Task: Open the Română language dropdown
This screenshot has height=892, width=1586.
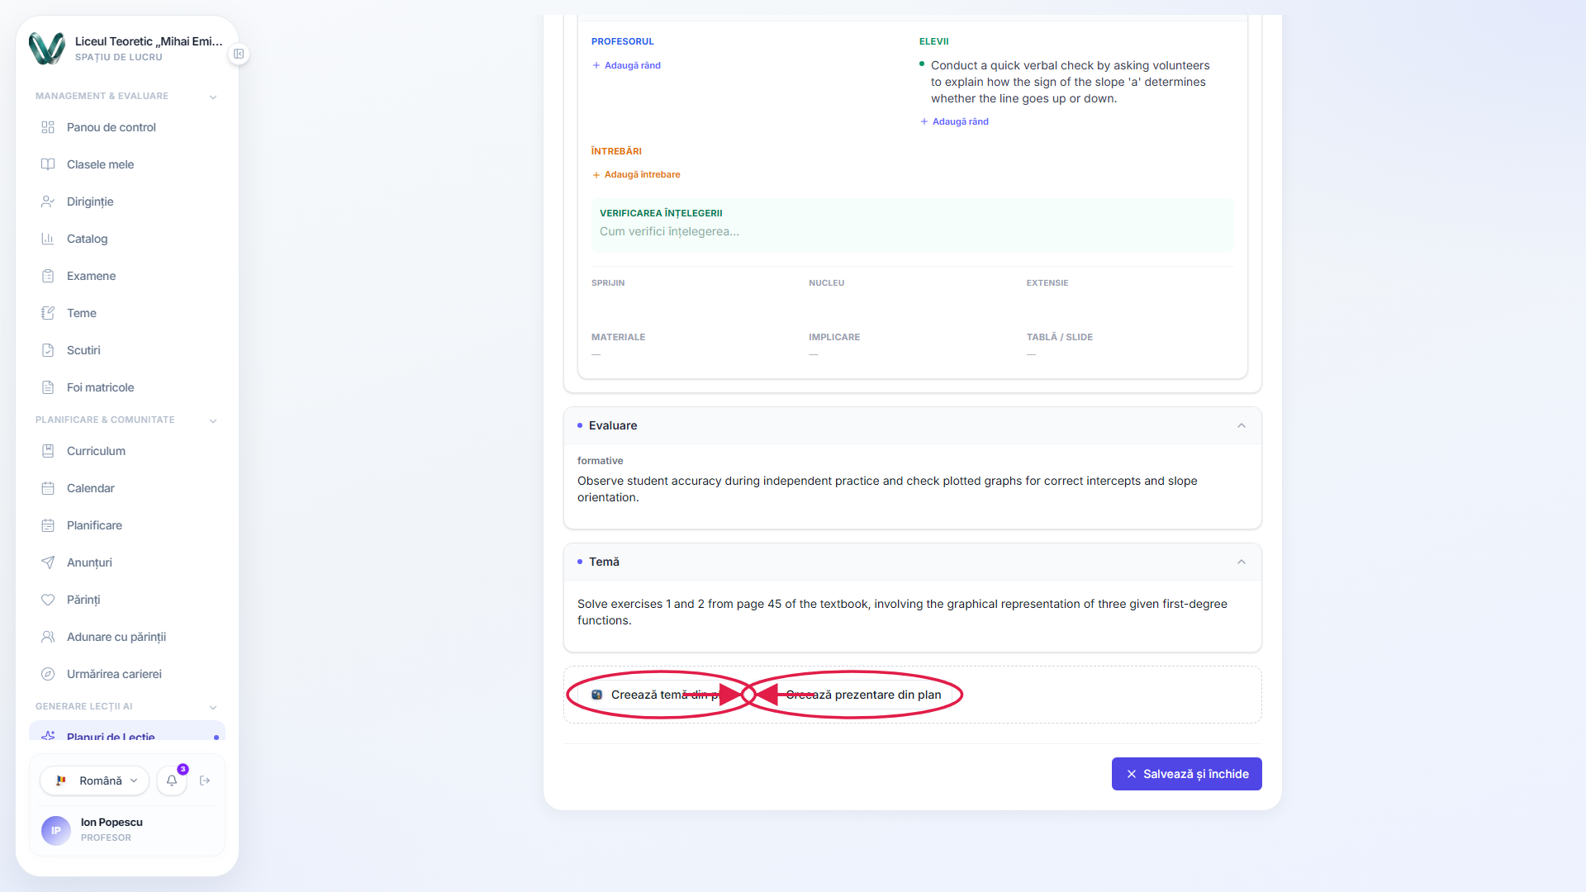Action: coord(94,780)
